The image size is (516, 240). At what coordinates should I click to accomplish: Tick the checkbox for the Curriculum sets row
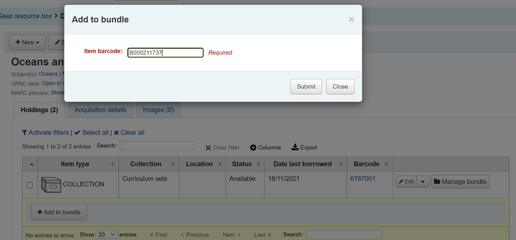tap(29, 185)
